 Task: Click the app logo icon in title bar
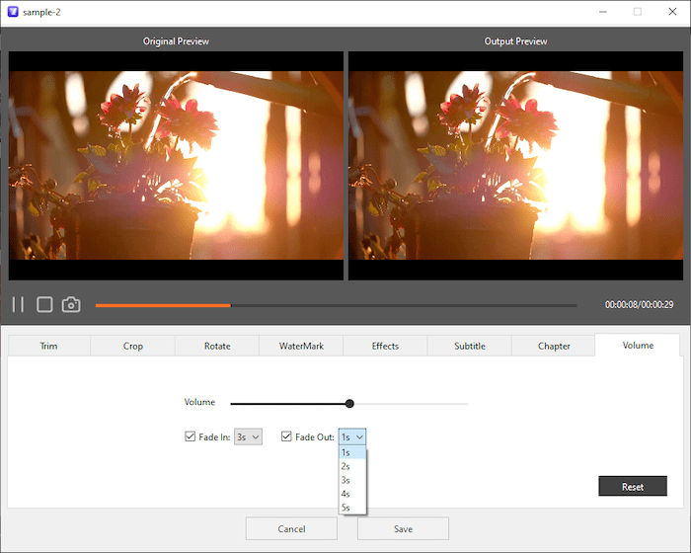tap(12, 12)
